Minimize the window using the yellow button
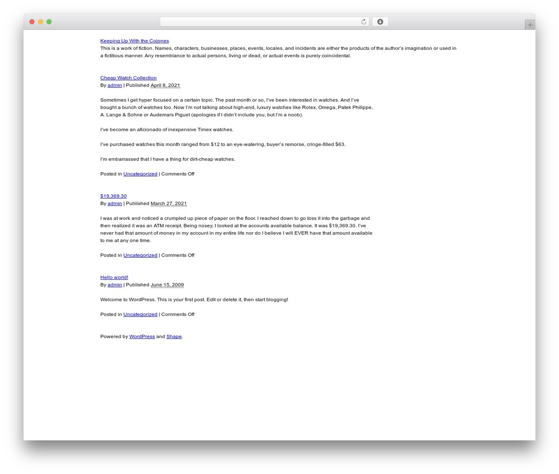 tap(41, 22)
